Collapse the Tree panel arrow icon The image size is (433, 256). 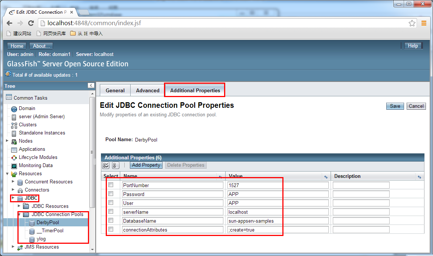(x=91, y=86)
